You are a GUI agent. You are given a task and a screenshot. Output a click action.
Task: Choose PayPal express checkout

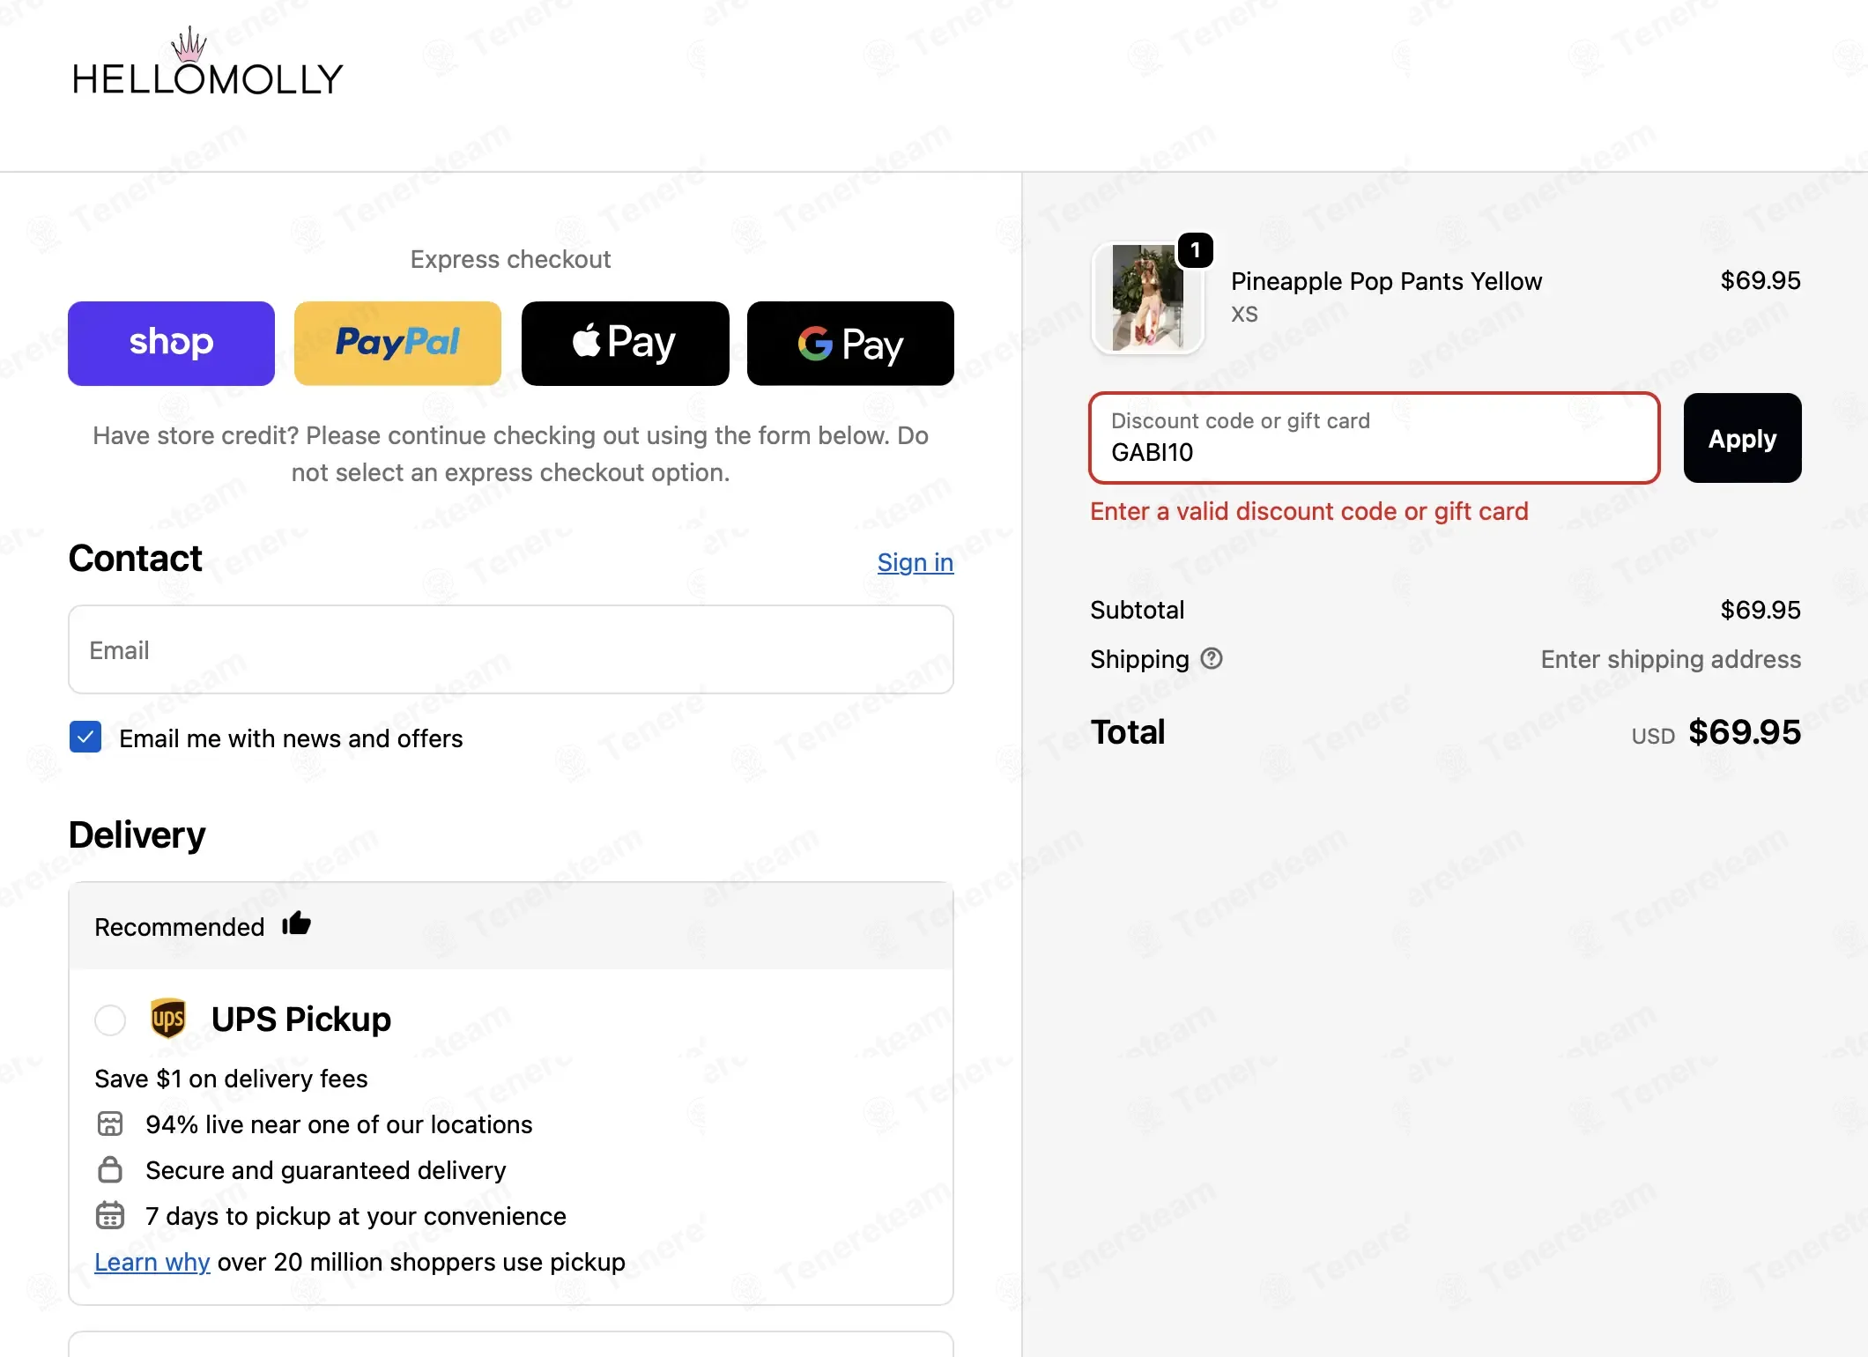tap(397, 344)
